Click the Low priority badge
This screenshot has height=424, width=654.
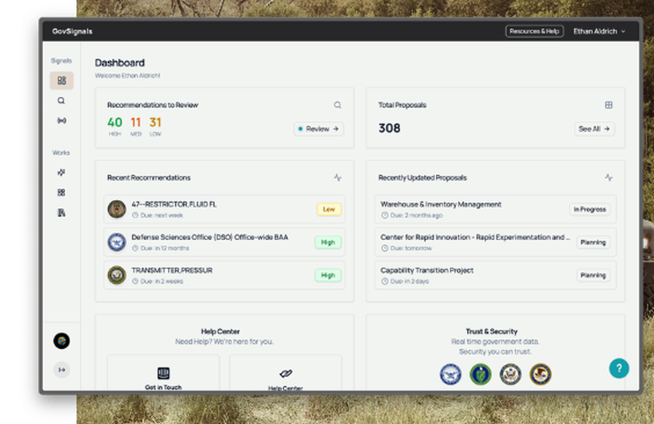tap(329, 209)
